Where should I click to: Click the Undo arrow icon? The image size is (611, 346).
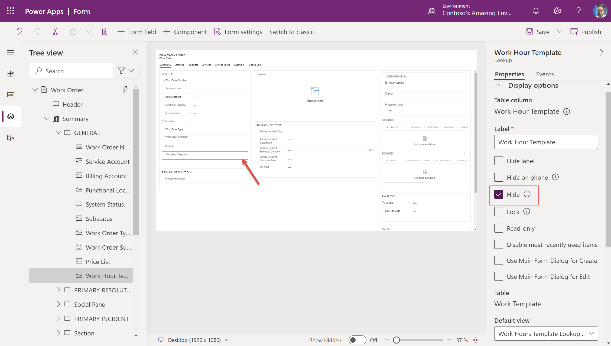coord(19,32)
